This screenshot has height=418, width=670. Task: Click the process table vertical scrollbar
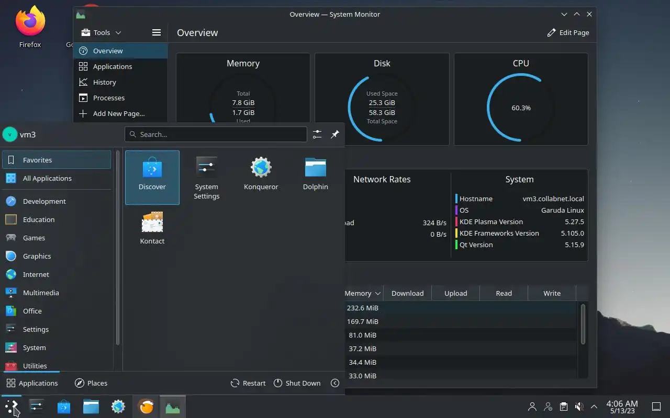[x=583, y=324]
